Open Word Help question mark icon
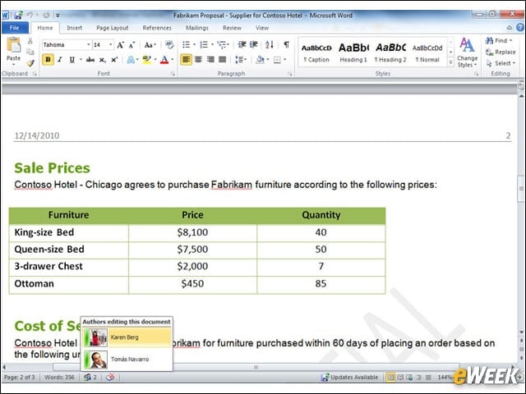 click(520, 27)
